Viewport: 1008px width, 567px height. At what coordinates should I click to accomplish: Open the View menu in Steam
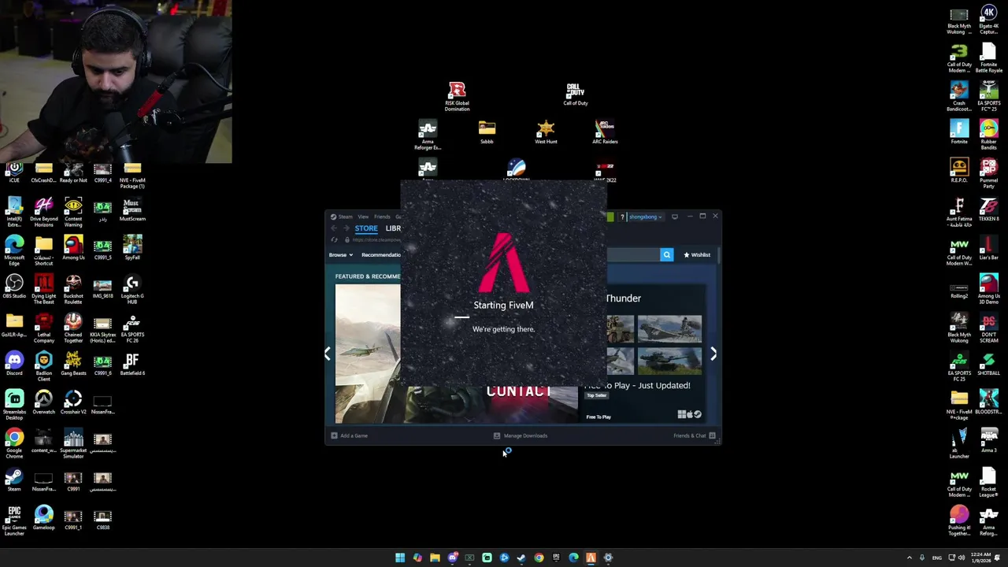[x=363, y=217]
